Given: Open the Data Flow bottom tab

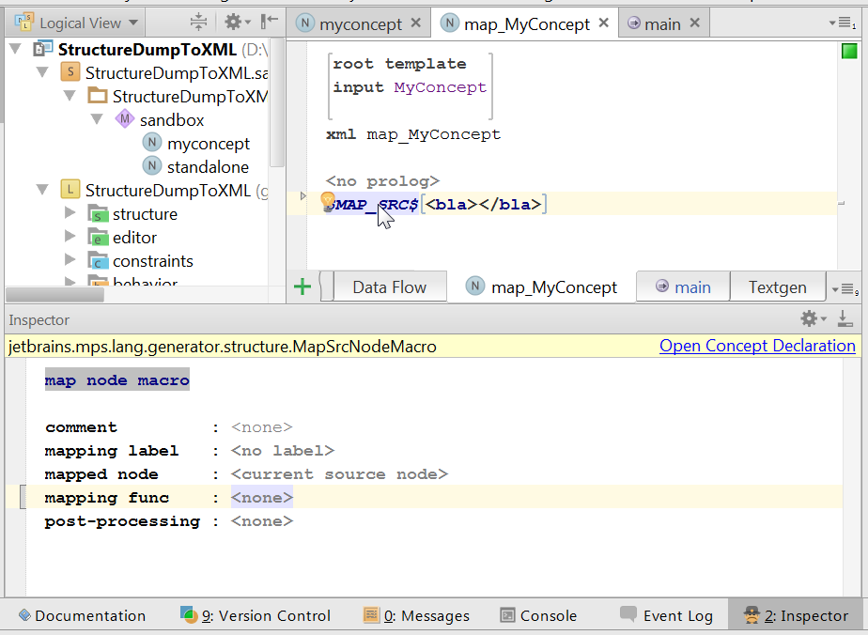Looking at the screenshot, I should [389, 287].
